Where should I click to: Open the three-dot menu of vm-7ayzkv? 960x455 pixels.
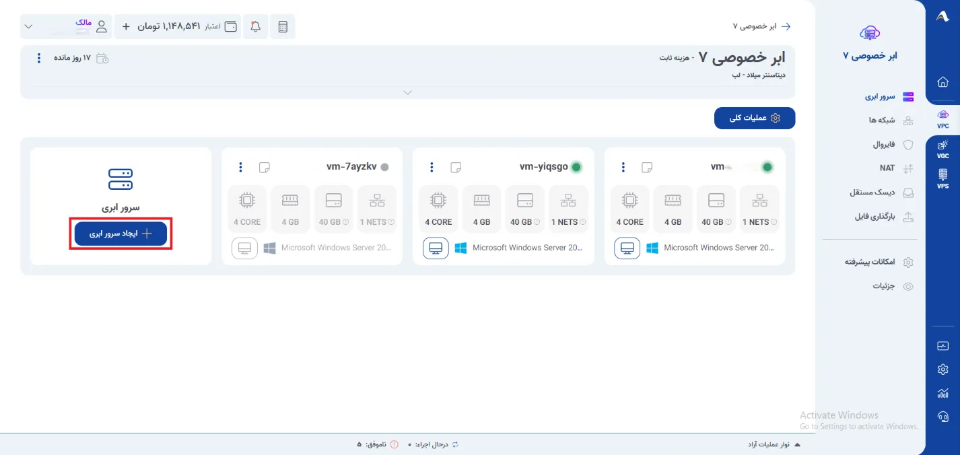pos(241,167)
